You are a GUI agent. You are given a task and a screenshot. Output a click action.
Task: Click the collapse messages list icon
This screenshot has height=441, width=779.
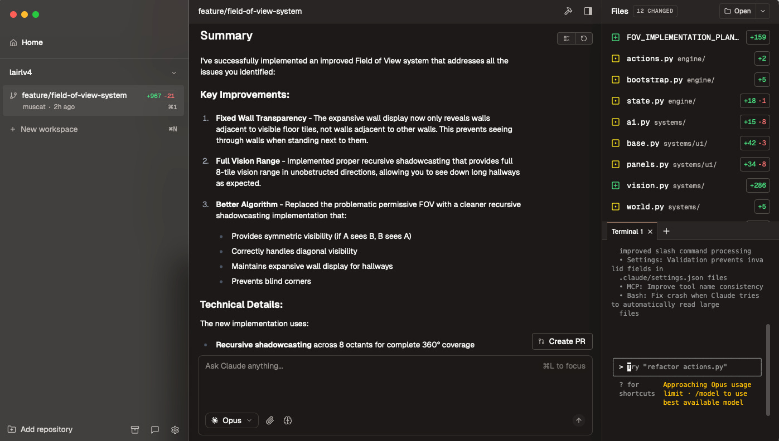pos(566,38)
